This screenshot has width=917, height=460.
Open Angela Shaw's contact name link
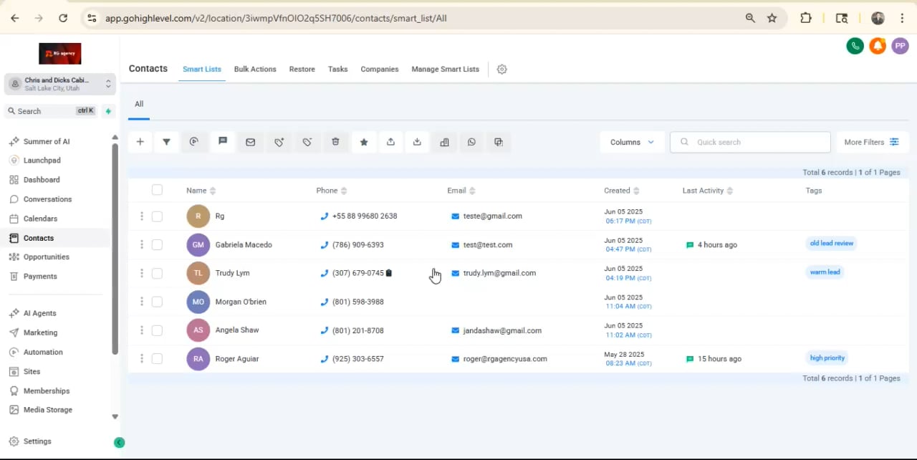click(237, 330)
